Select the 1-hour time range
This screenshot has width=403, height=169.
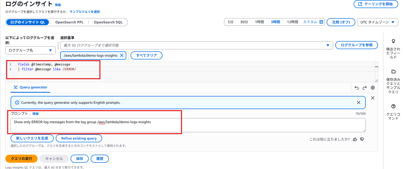click(x=259, y=22)
